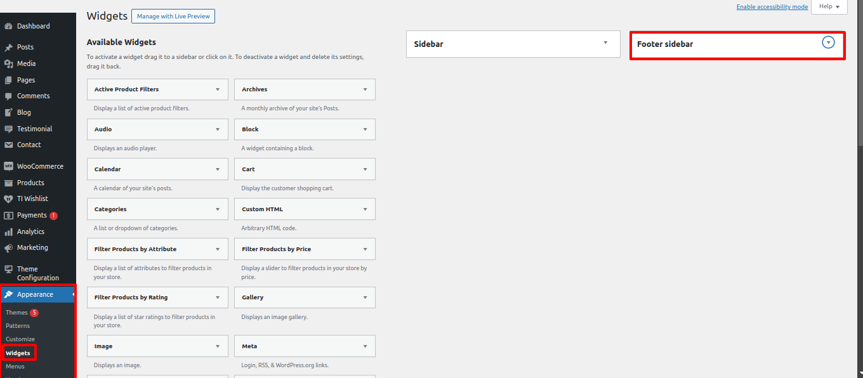Click the WooCommerce logo icon
This screenshot has width=863, height=378.
(x=8, y=167)
